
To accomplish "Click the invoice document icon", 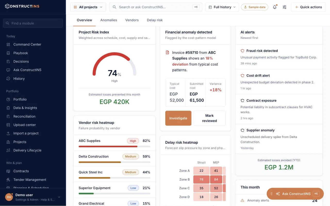I will pos(167,53).
